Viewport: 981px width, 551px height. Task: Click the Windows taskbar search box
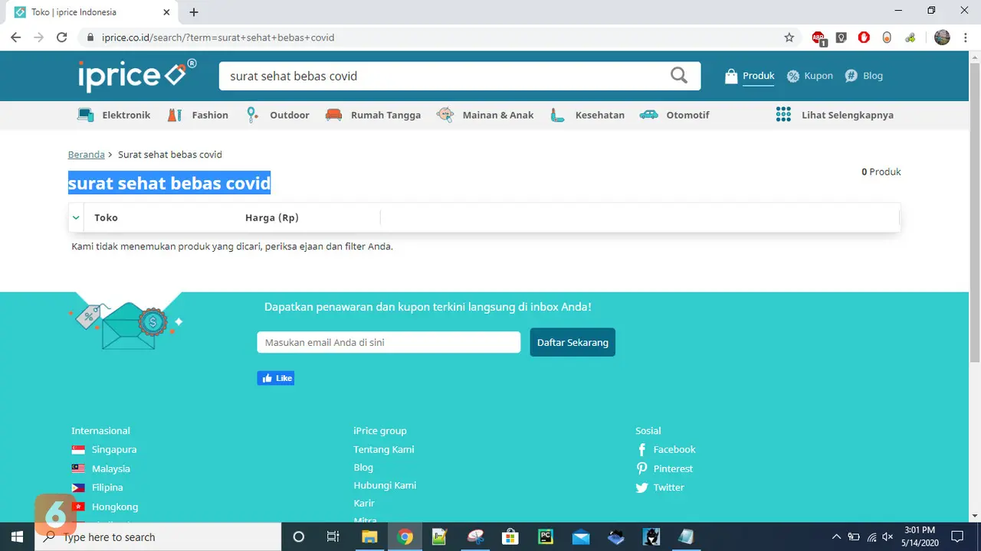(x=159, y=536)
